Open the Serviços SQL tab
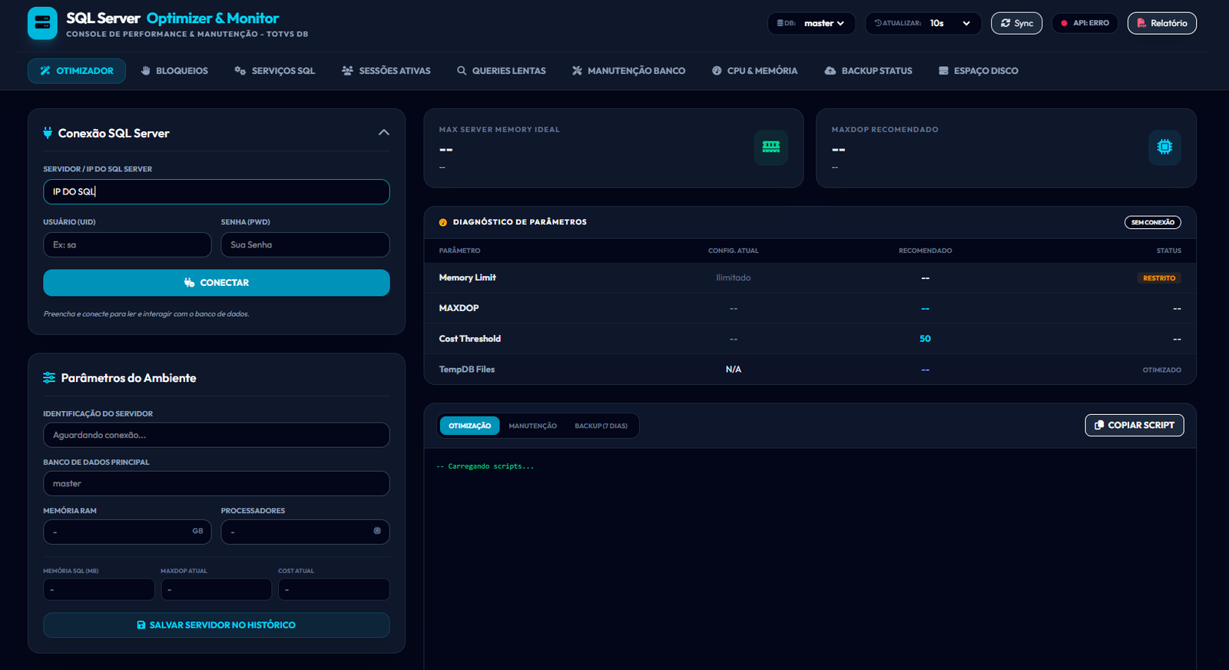The height and width of the screenshot is (670, 1229). coord(275,71)
